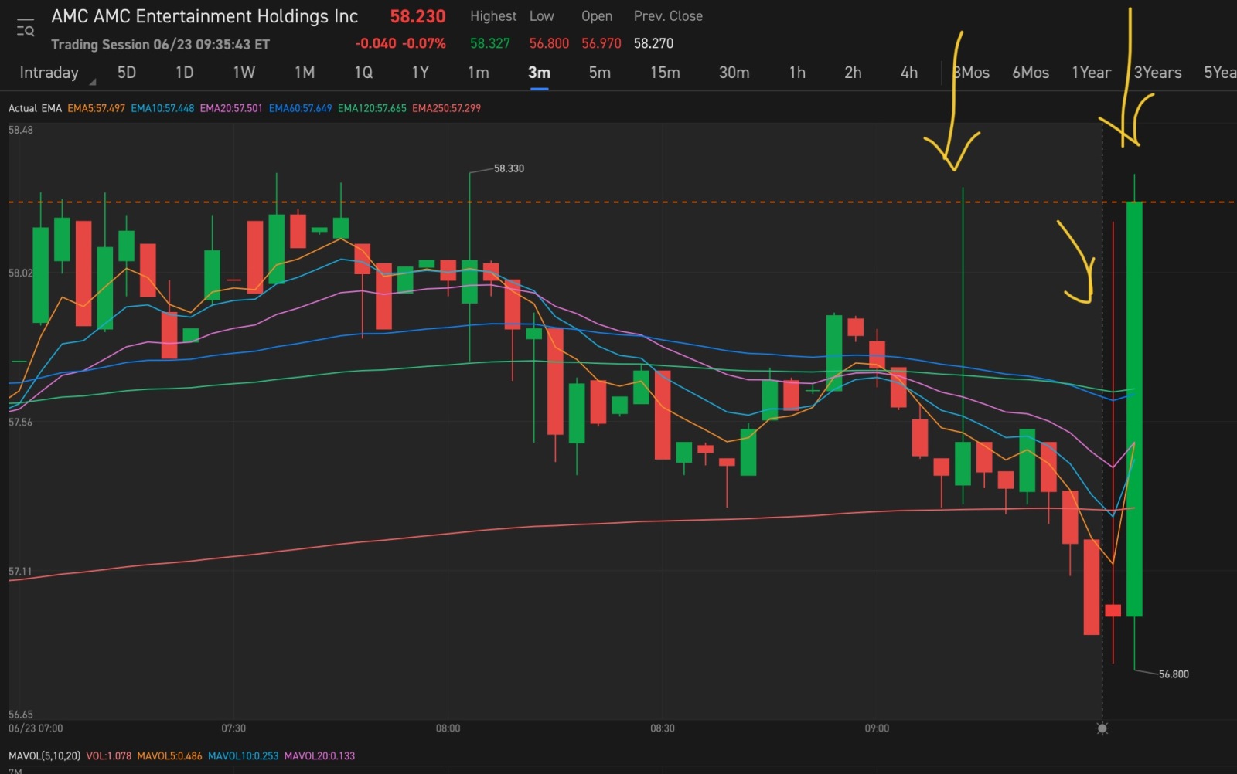The height and width of the screenshot is (774, 1237).
Task: Click the large green final candlestick
Action: coord(1134,409)
